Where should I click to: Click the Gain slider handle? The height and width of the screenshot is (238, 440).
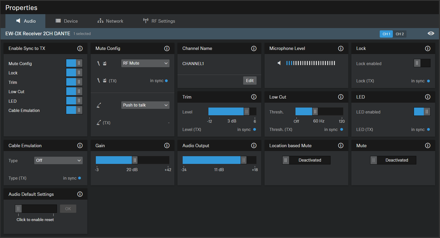pyautogui.click(x=135, y=160)
